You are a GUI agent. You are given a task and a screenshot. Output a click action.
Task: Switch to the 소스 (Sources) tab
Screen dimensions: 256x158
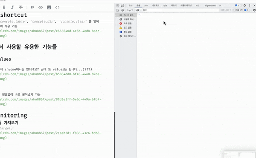coord(146,6)
